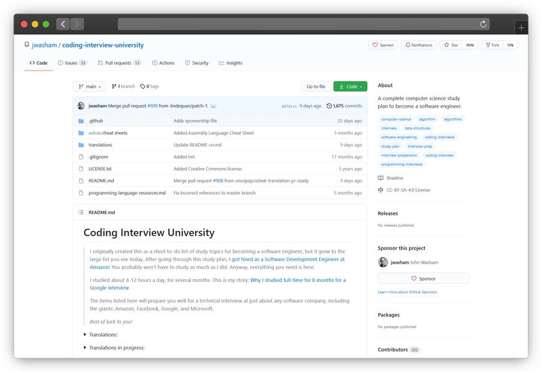Open programming-language-resources.md file
Viewport: 542px width, 372px height.
pos(127,193)
